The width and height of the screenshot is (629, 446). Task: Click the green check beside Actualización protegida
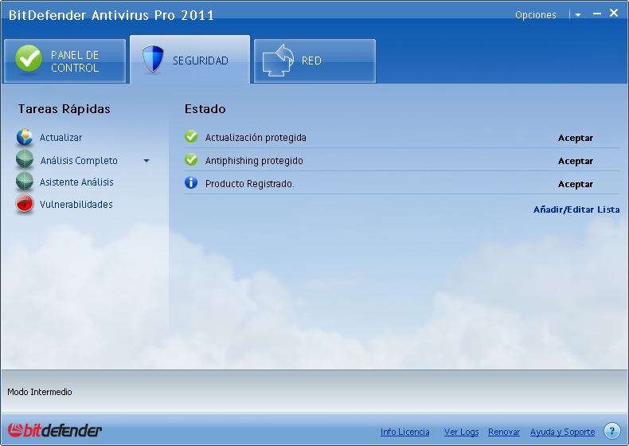(191, 137)
